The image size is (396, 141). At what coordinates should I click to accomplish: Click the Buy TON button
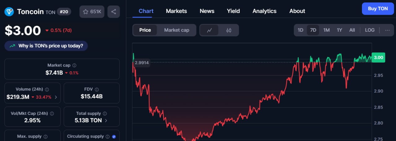378,9
